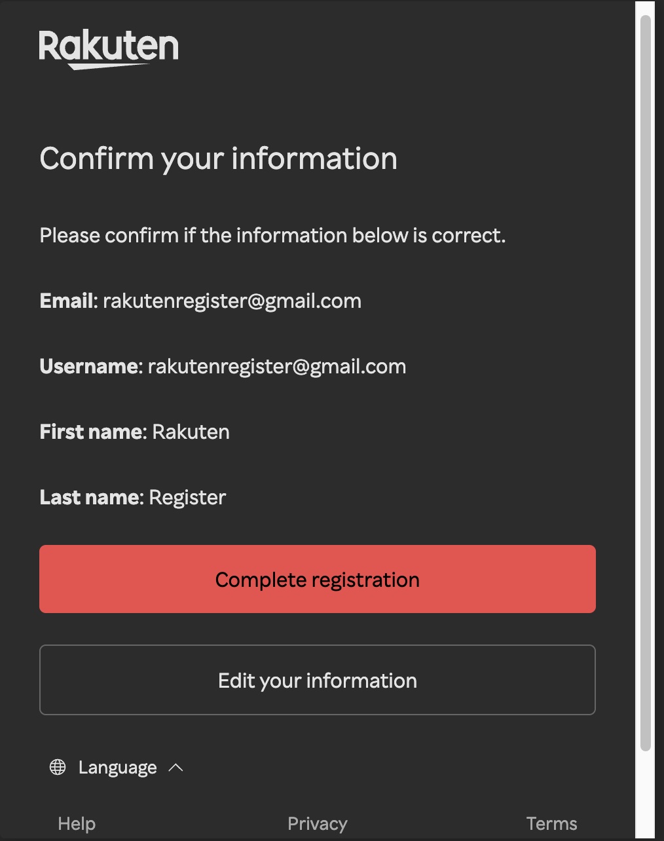The image size is (664, 841).
Task: Click the Rakuten logo
Action: [109, 48]
